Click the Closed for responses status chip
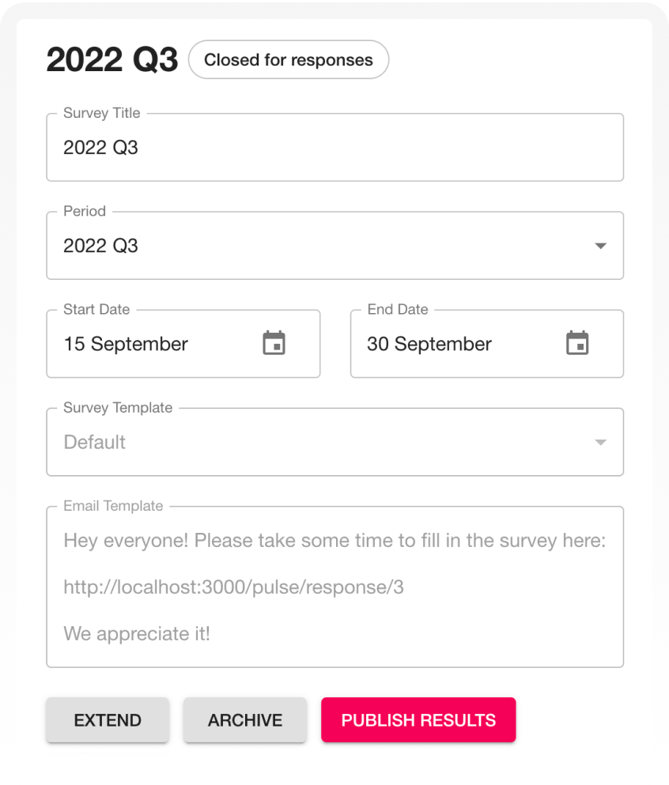Screen dimensions: 669x785 pyautogui.click(x=289, y=59)
